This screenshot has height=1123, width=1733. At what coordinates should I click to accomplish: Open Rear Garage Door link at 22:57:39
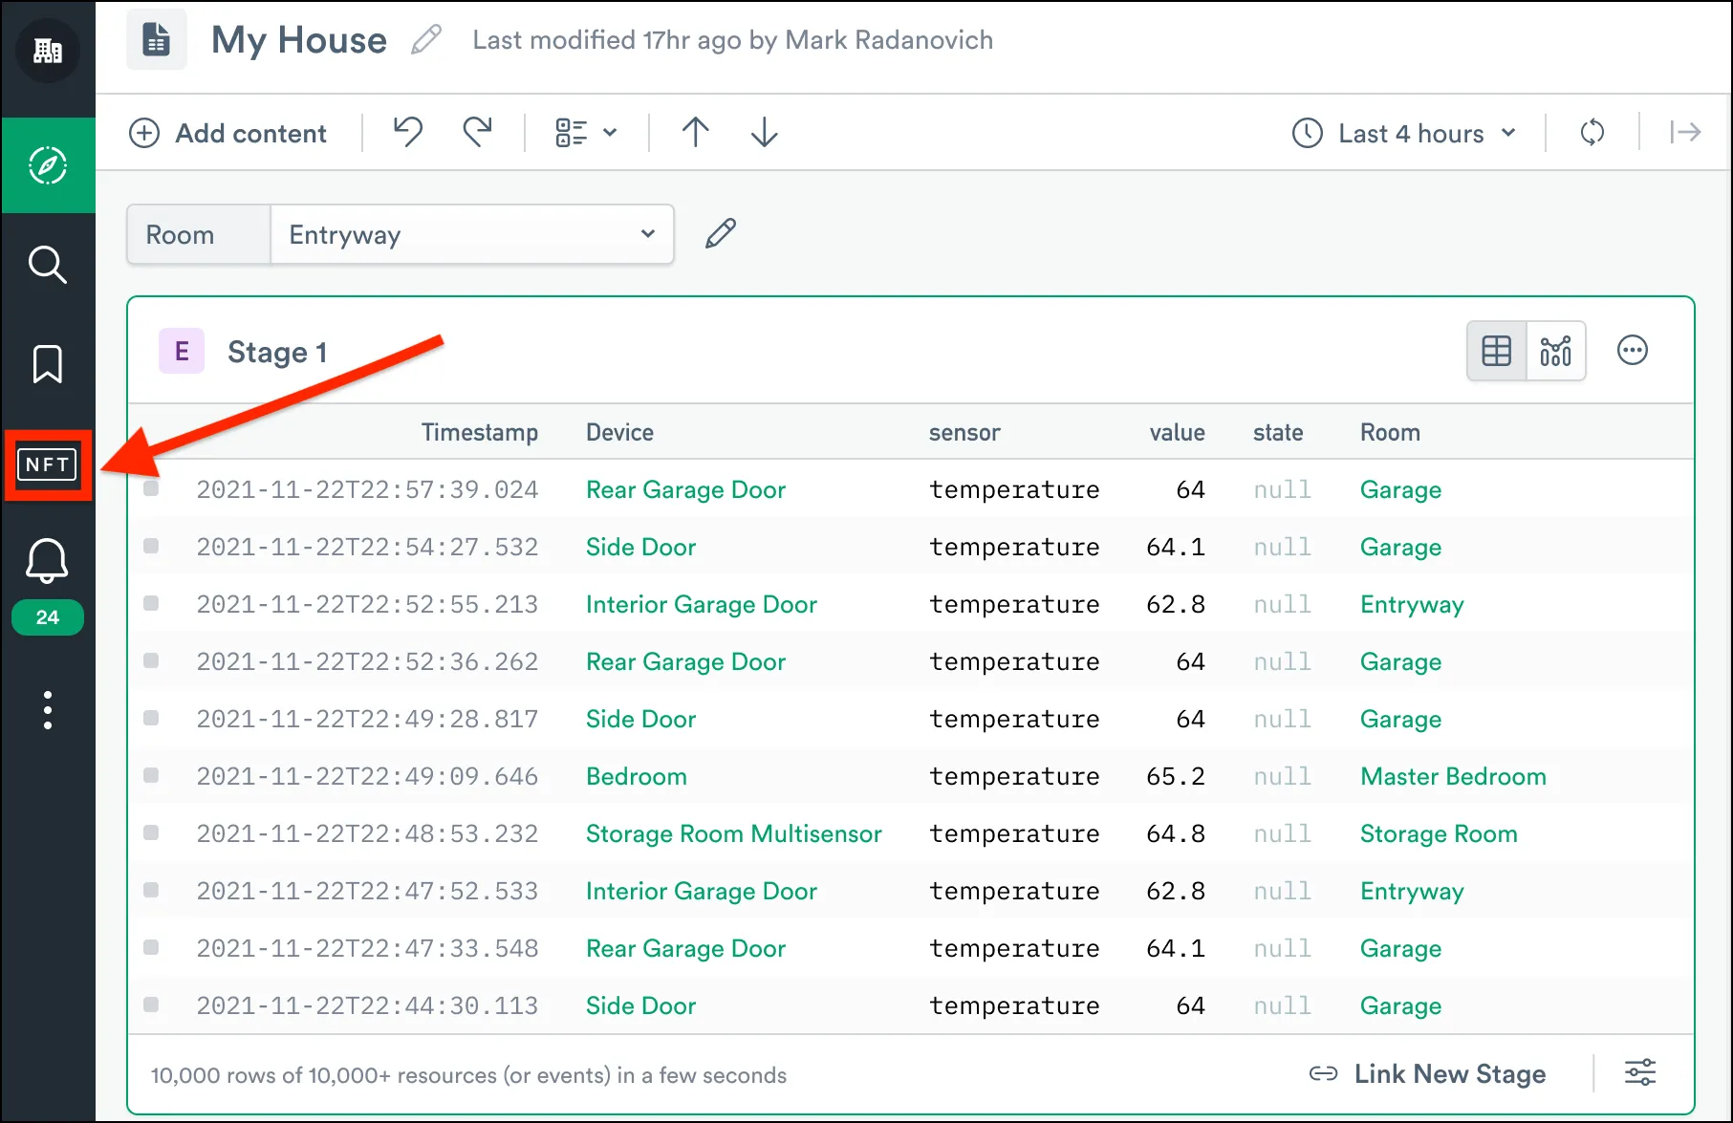[685, 489]
